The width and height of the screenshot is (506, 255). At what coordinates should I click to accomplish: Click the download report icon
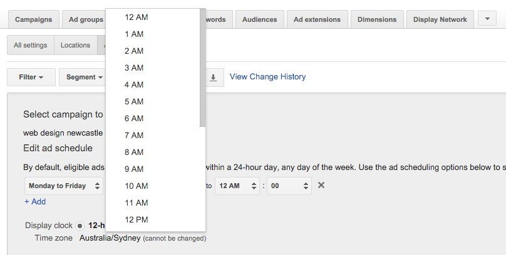tap(213, 77)
